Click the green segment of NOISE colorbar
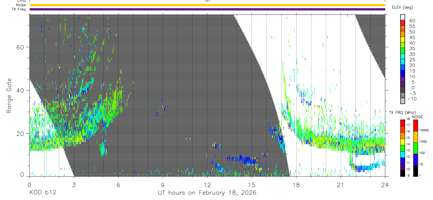This screenshot has width=433, height=200. pyautogui.click(x=415, y=148)
